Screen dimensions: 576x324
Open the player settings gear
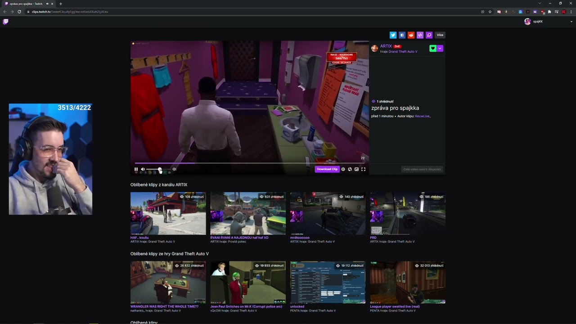[343, 169]
